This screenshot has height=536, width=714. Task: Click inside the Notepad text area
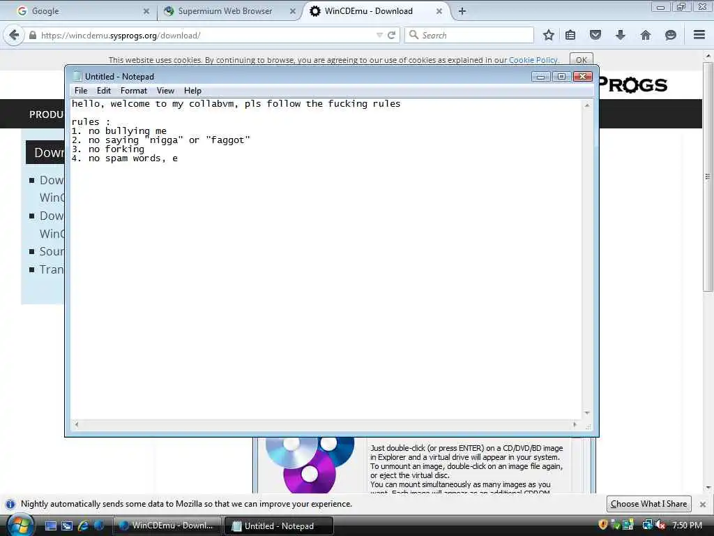pyautogui.click(x=326, y=259)
